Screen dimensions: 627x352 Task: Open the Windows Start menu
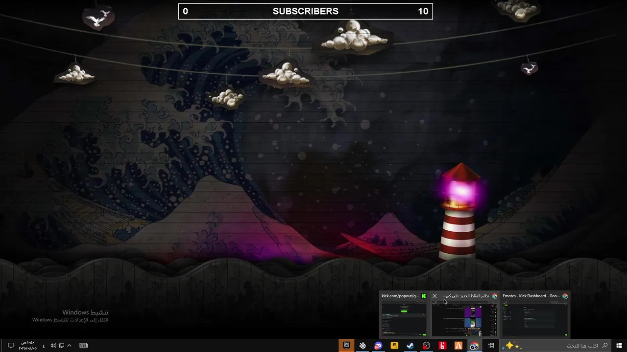pyautogui.click(x=619, y=346)
